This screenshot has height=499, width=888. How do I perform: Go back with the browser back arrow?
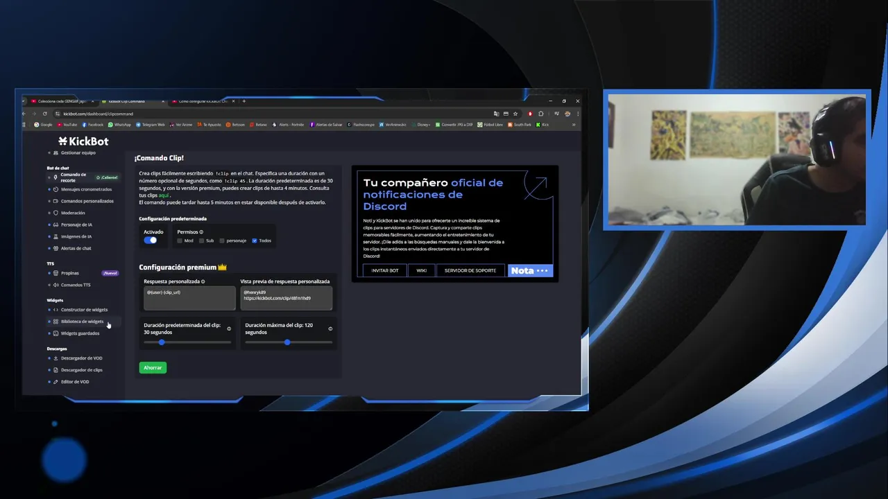pos(24,114)
